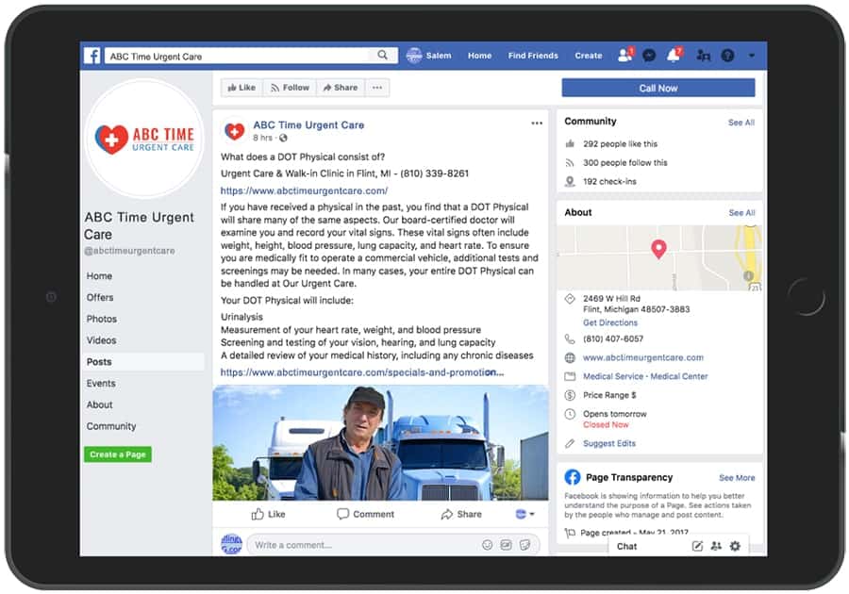Viewport: 849px width, 594px height.
Task: Click the 300 people follow this text
Action: (x=624, y=163)
